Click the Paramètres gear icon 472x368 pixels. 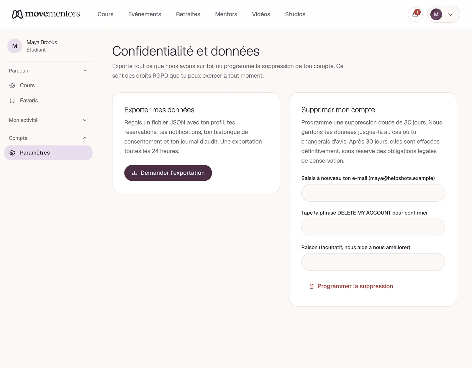tap(12, 153)
